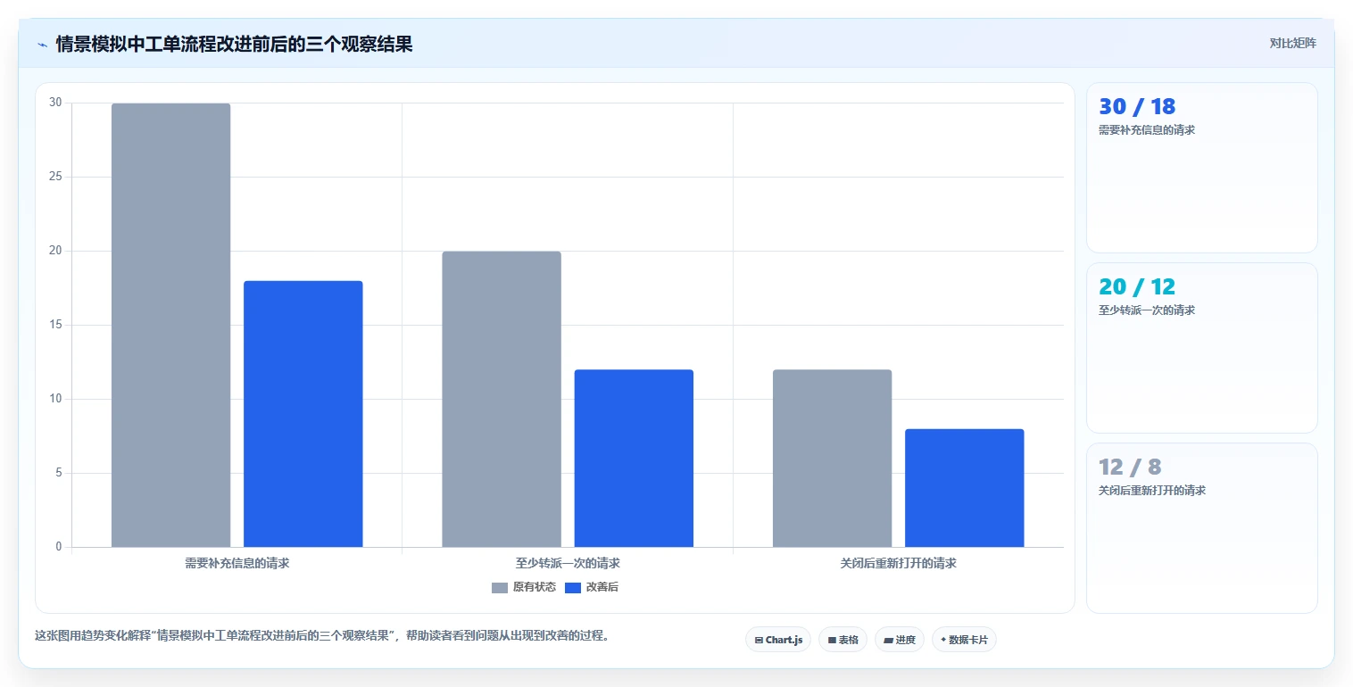Screen dimensions: 1353x687
Task: Click the 数据卡片 chip
Action: point(964,640)
